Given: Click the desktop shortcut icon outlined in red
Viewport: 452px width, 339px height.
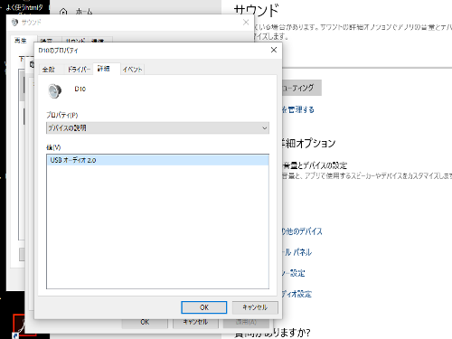Looking at the screenshot, I should (18, 325).
